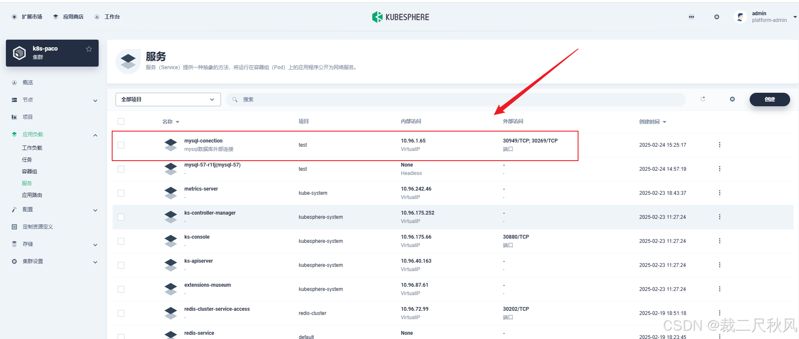The width and height of the screenshot is (799, 339).
Task: Open more actions for ks-console
Action: pyautogui.click(x=719, y=241)
